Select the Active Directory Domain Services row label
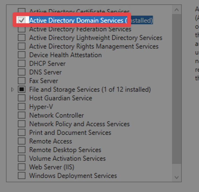199x192 pixels. click(91, 20)
